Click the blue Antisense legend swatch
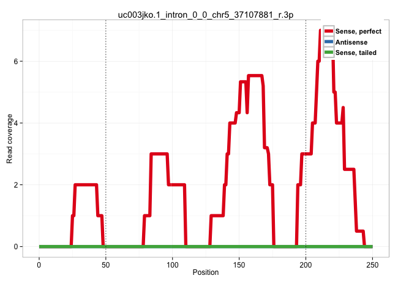The height and width of the screenshot is (281, 398). 328,42
